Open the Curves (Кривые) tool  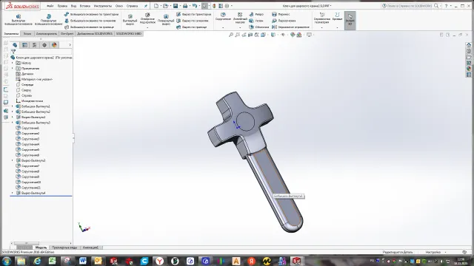[x=337, y=16]
